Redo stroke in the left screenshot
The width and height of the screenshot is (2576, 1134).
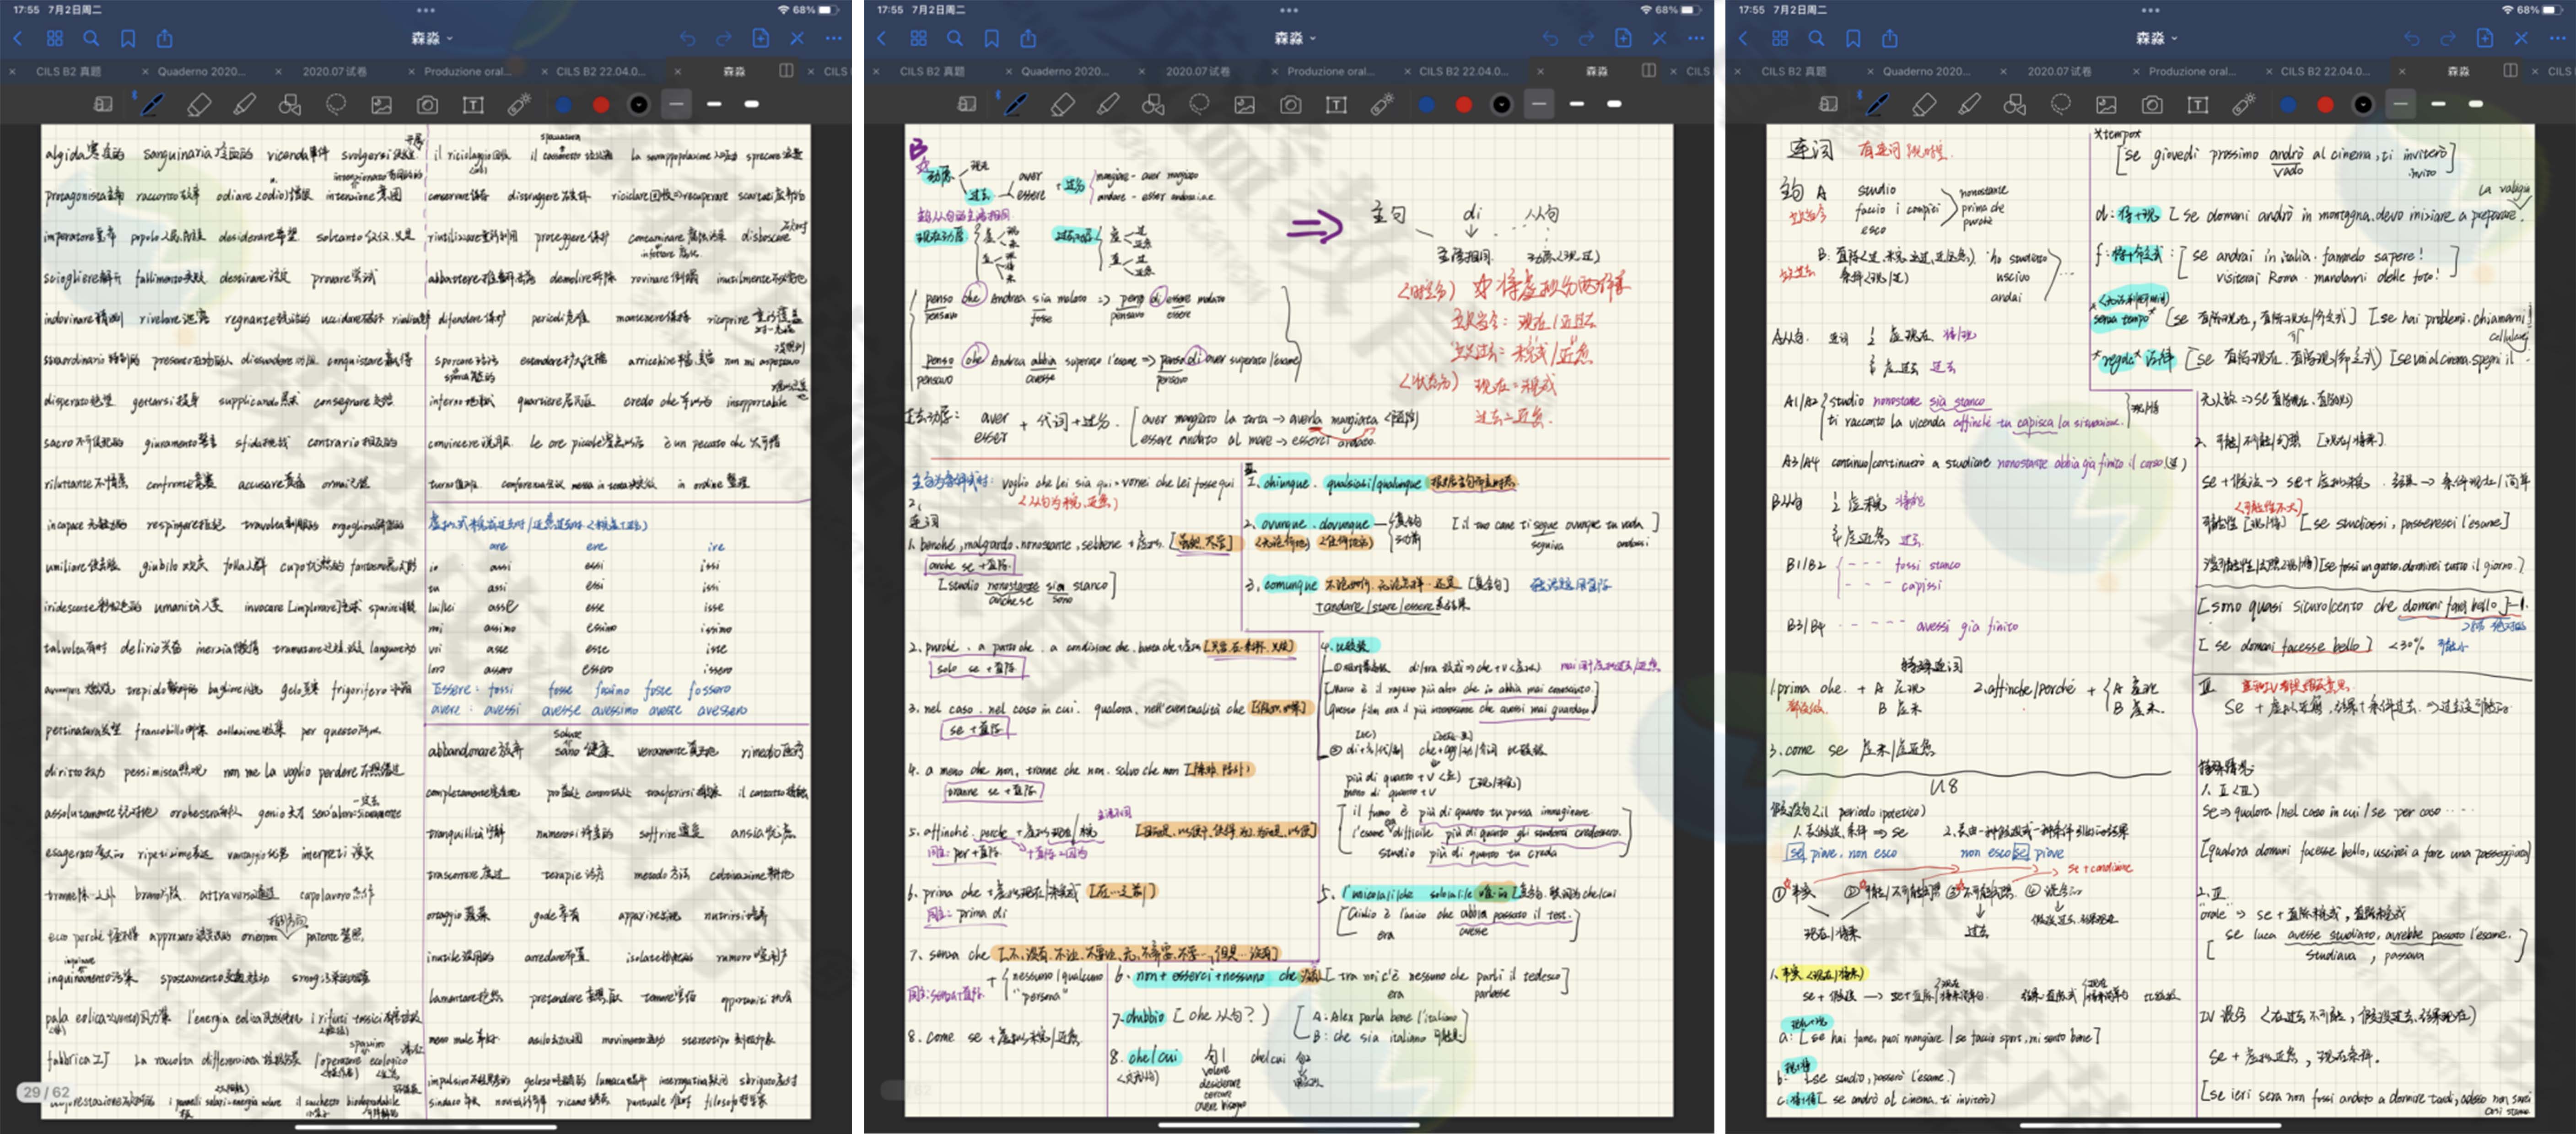point(724,39)
